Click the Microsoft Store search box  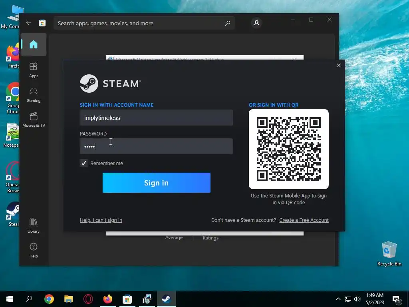coord(144,23)
